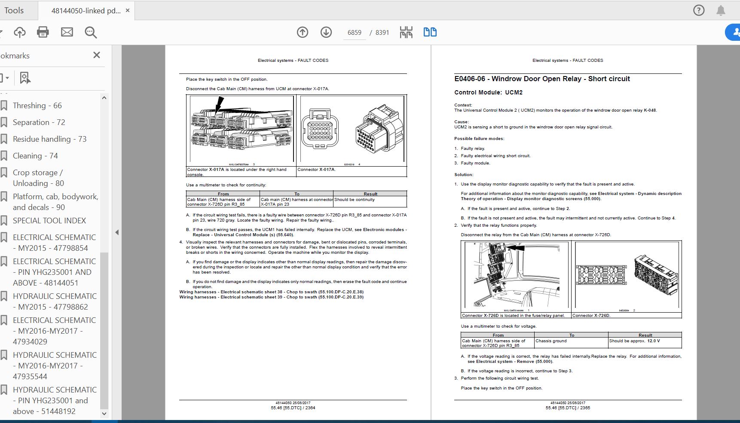This screenshot has height=423, width=740.
Task: Go to next page arrow
Action: click(x=326, y=32)
